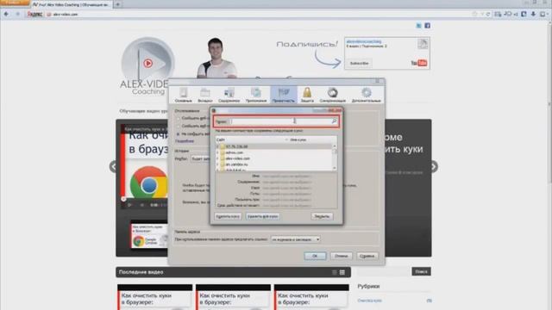Switch Последние видео to grid view
The height and width of the screenshot is (310, 552).
(342, 272)
